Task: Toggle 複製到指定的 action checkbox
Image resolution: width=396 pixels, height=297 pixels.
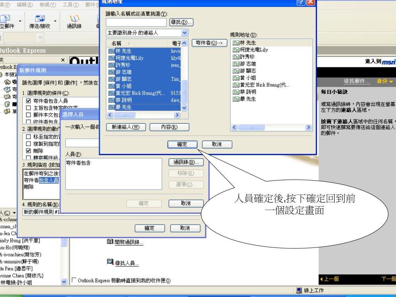Action: (28, 144)
